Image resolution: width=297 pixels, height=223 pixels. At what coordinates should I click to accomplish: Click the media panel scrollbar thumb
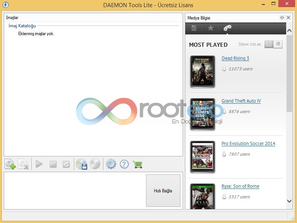click(289, 74)
